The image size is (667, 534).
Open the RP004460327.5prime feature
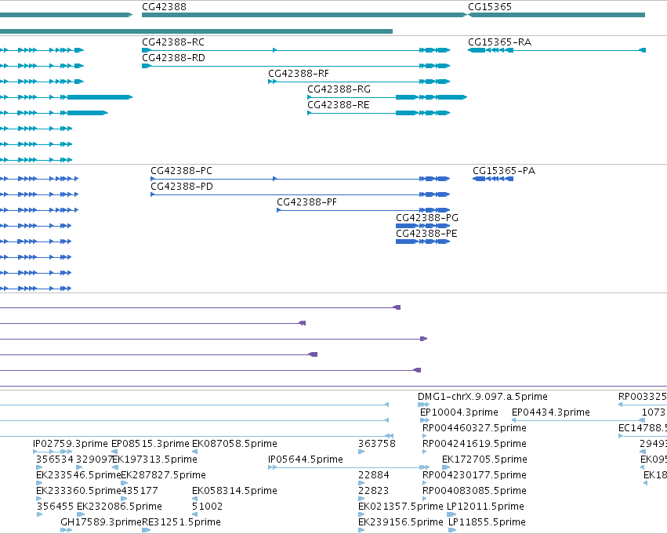point(474,428)
